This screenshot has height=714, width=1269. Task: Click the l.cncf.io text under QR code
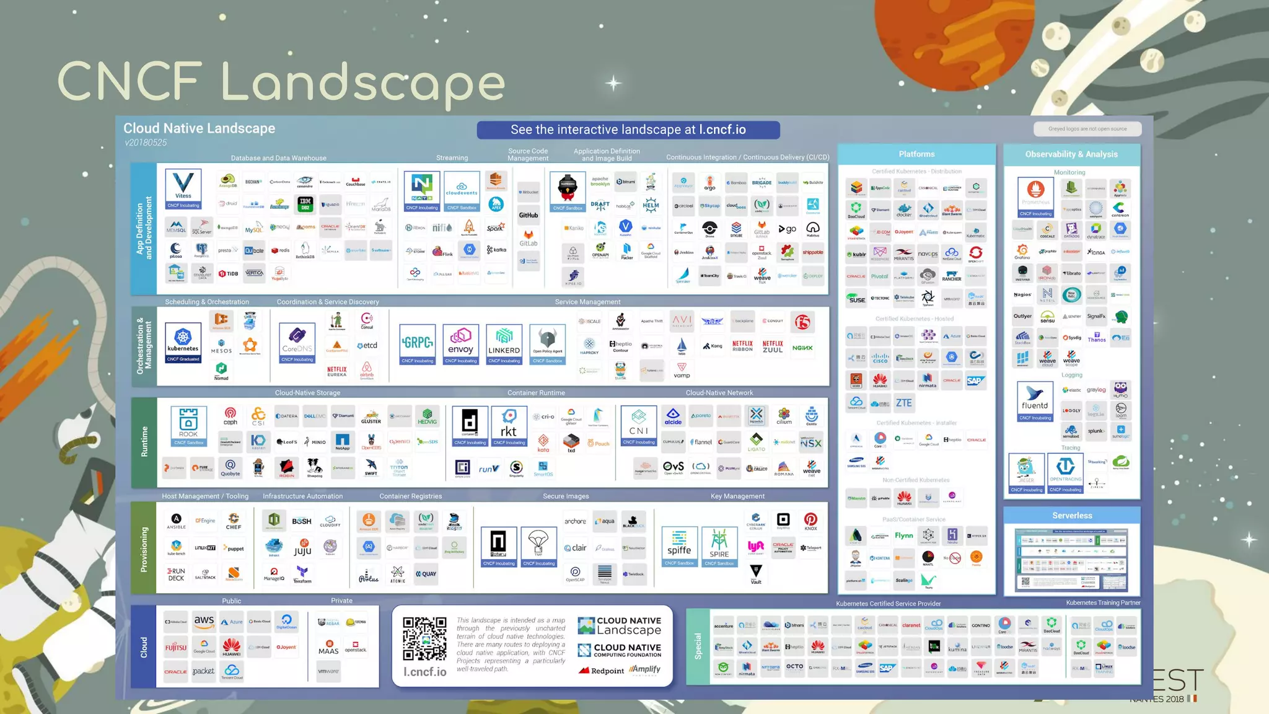424,672
